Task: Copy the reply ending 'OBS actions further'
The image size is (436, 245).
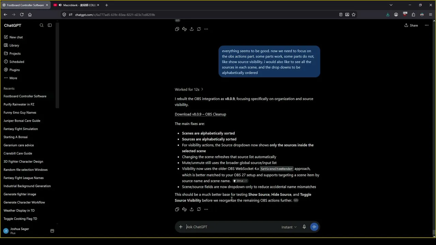Action: [x=177, y=209]
